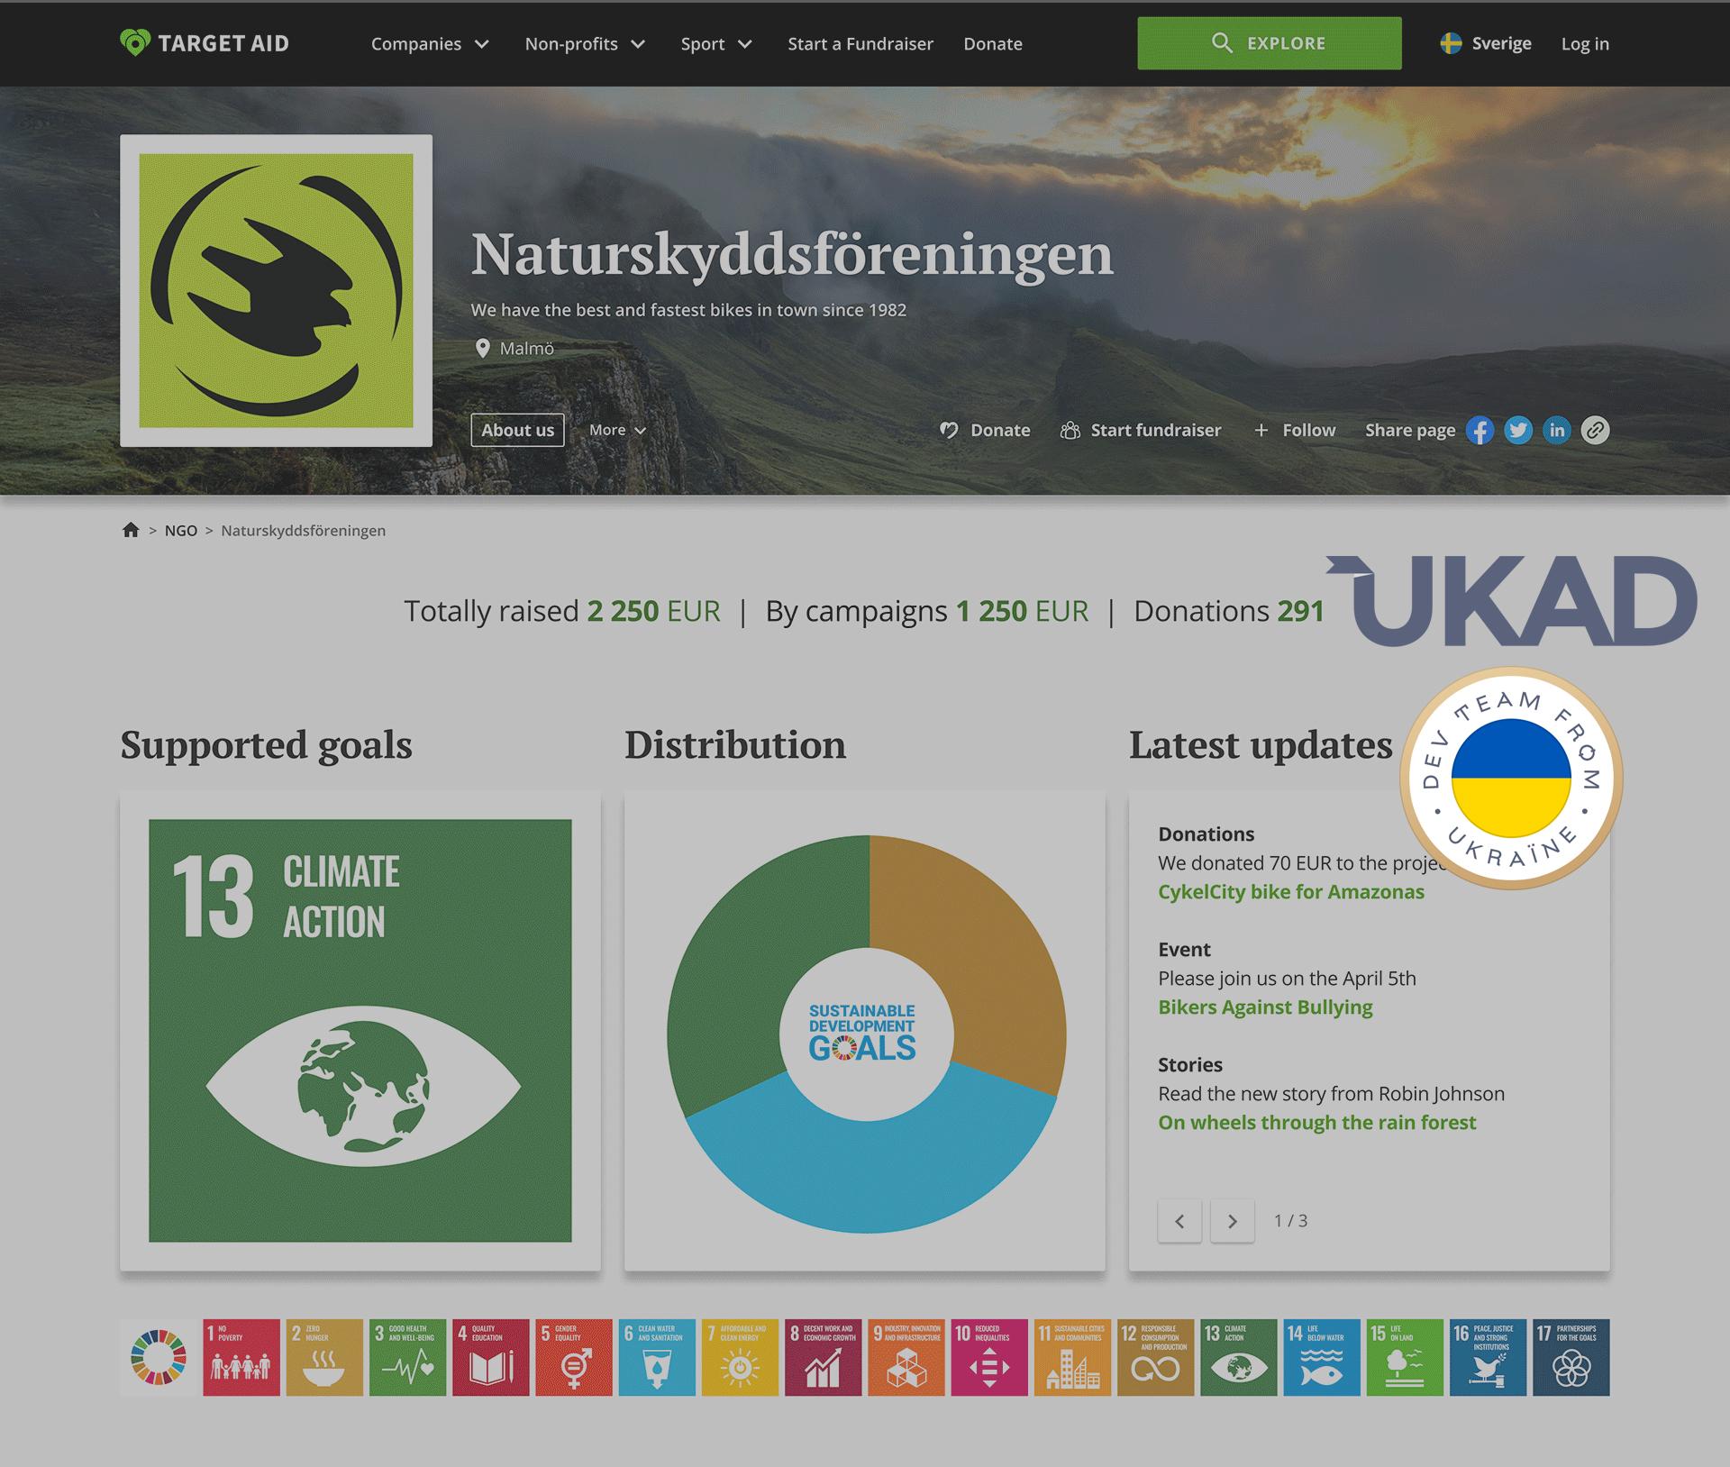1730x1467 pixels.
Task: Click the green Explore button
Action: 1269,43
